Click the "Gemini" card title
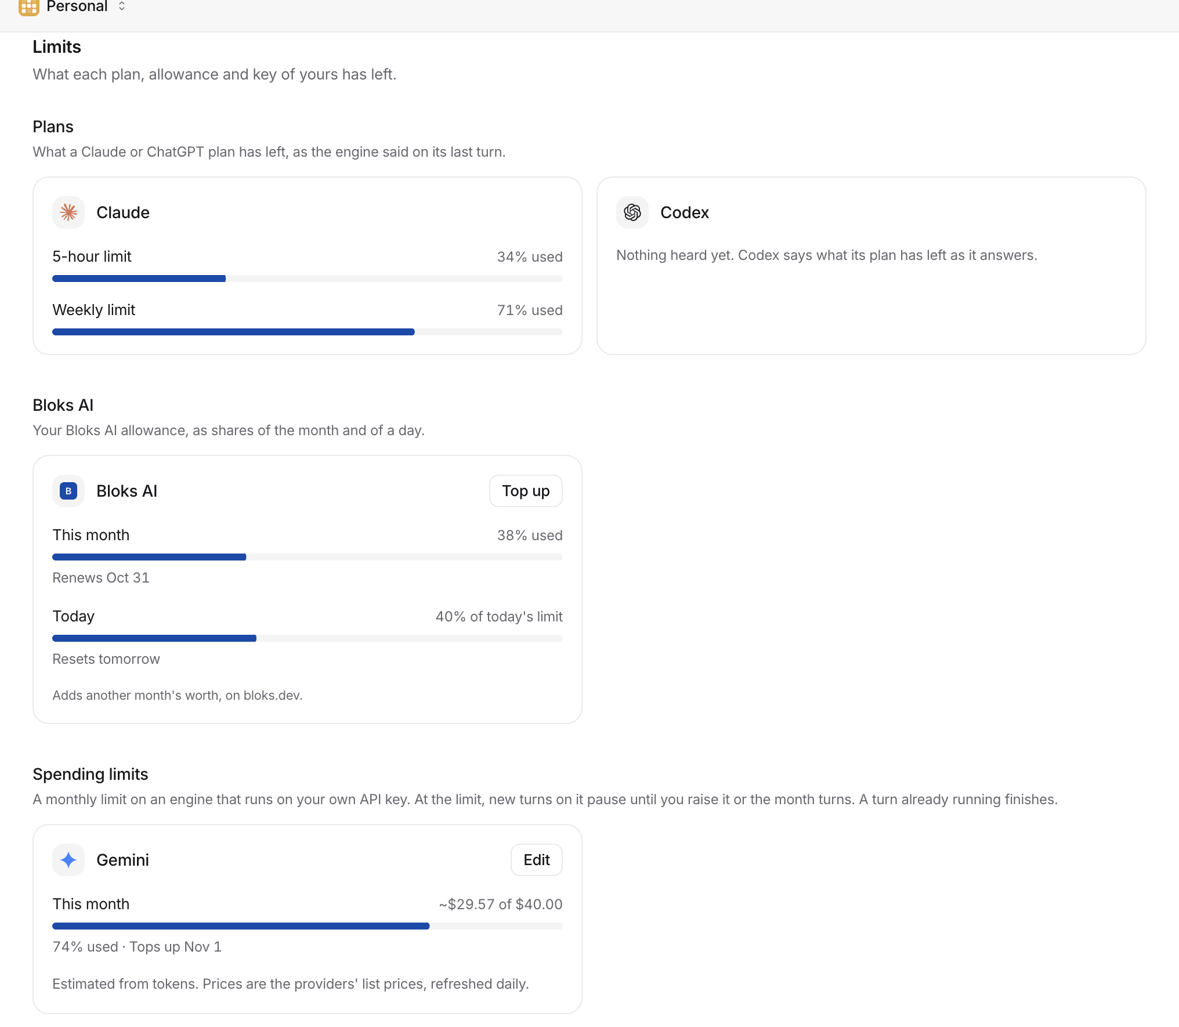Screen dimensions: 1179x1027 123,860
